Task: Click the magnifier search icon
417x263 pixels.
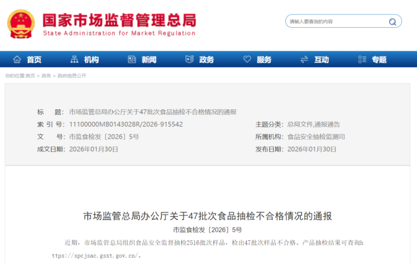Action: click(393, 22)
